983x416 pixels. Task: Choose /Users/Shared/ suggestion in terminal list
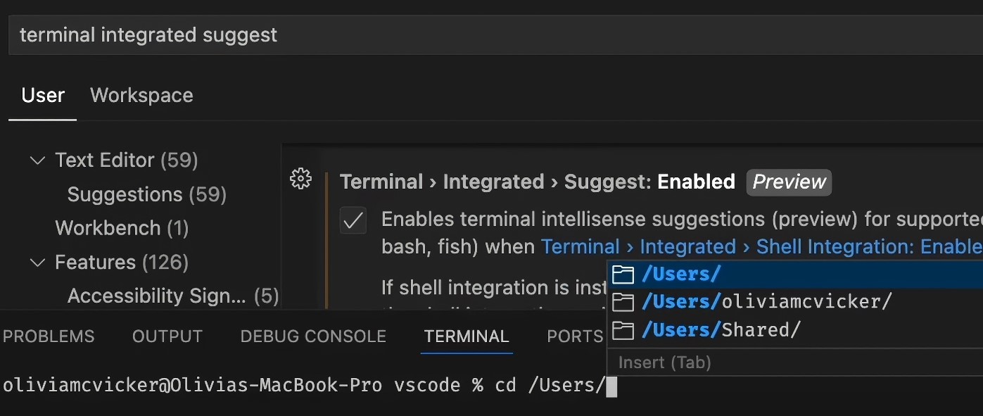(x=794, y=330)
